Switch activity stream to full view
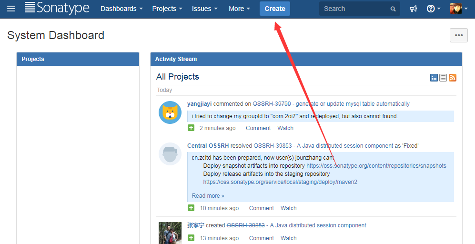 coord(434,78)
